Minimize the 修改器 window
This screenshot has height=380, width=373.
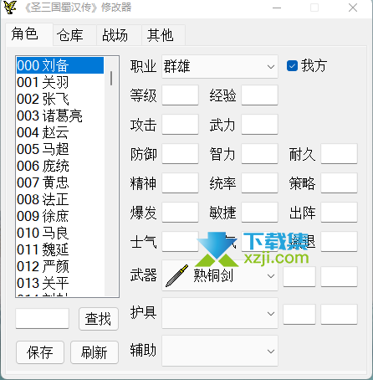point(277,8)
